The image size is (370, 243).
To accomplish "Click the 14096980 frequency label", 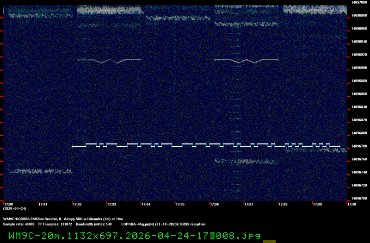I will pos(359,15).
